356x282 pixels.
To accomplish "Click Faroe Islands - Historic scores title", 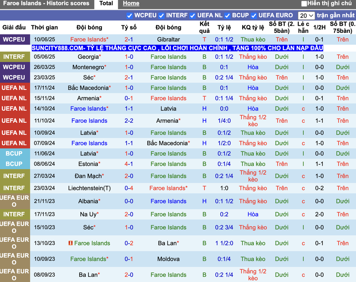I will 46,4.
